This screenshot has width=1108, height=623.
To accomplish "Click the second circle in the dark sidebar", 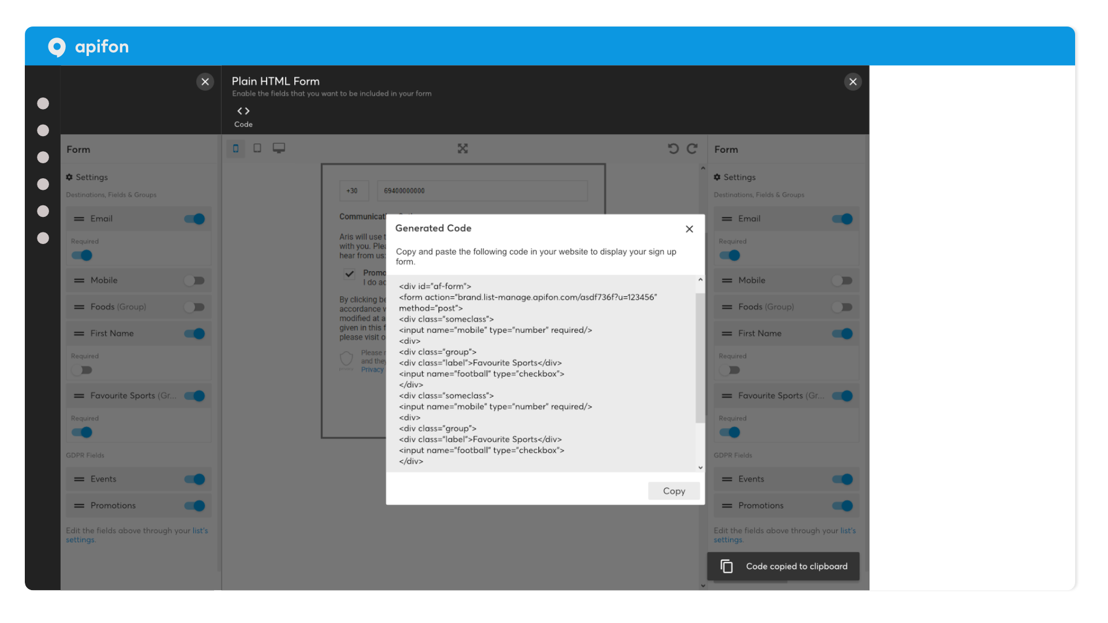I will pyautogui.click(x=43, y=130).
